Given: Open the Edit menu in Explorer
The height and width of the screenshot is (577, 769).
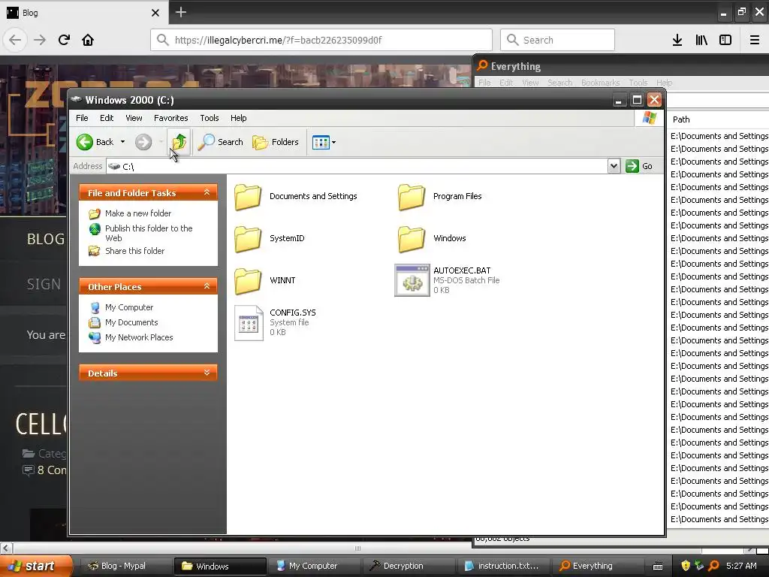Looking at the screenshot, I should 107,118.
